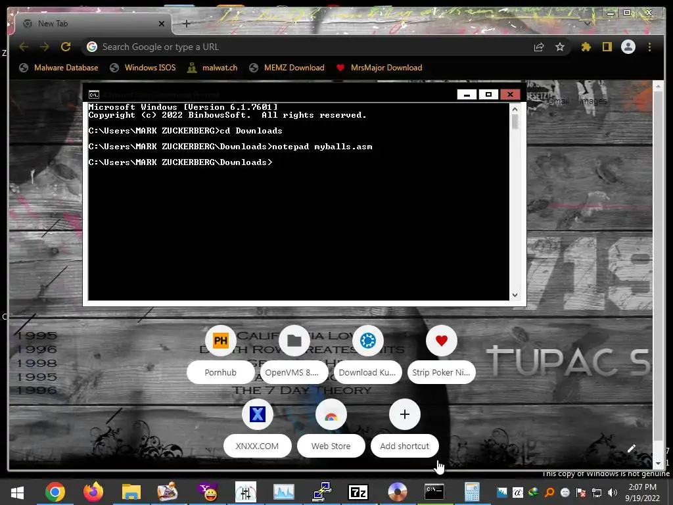Open the Web Store shortcut
This screenshot has width=673, height=505.
(x=331, y=428)
